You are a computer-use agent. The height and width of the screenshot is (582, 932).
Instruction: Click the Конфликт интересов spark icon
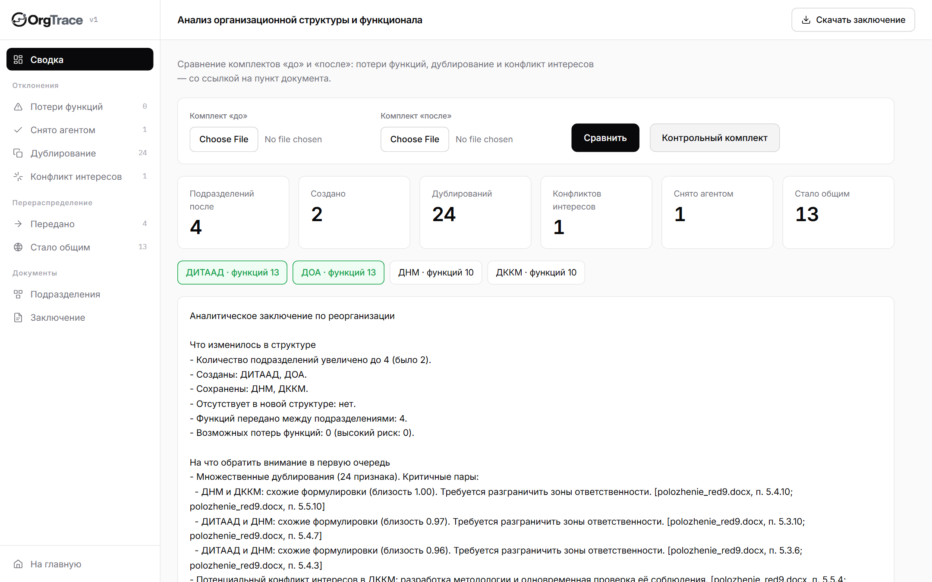coord(18,177)
